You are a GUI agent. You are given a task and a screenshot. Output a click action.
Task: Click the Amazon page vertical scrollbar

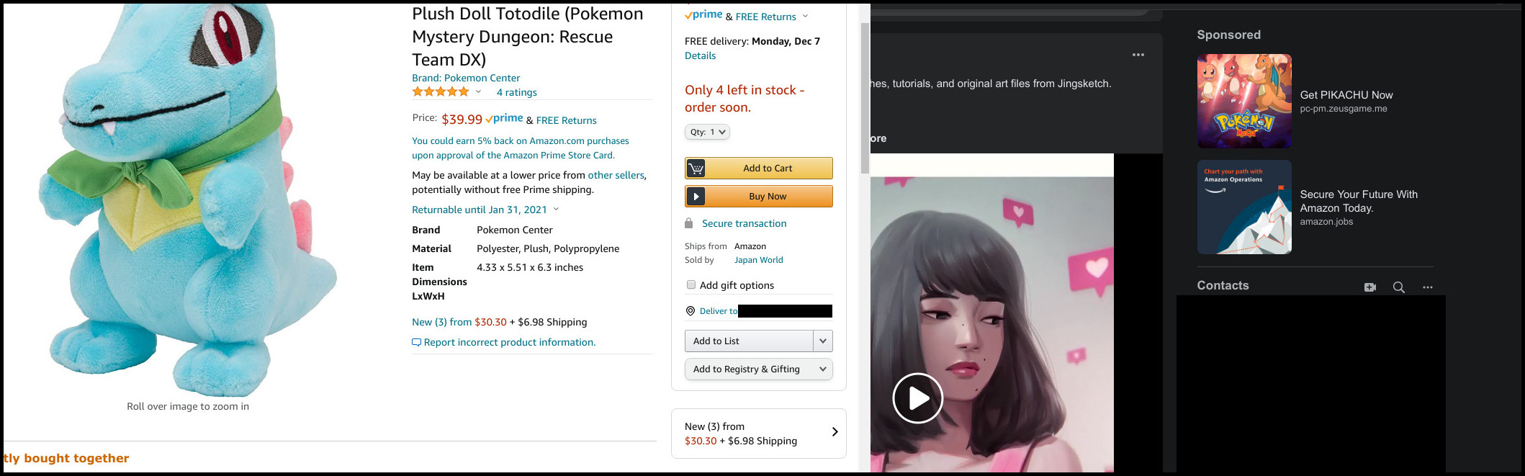pyautogui.click(x=865, y=97)
